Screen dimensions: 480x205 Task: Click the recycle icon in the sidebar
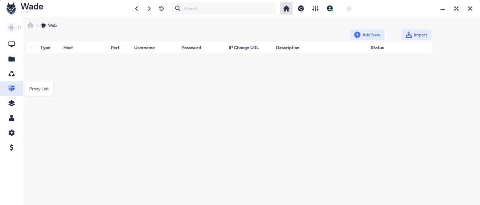(x=12, y=74)
